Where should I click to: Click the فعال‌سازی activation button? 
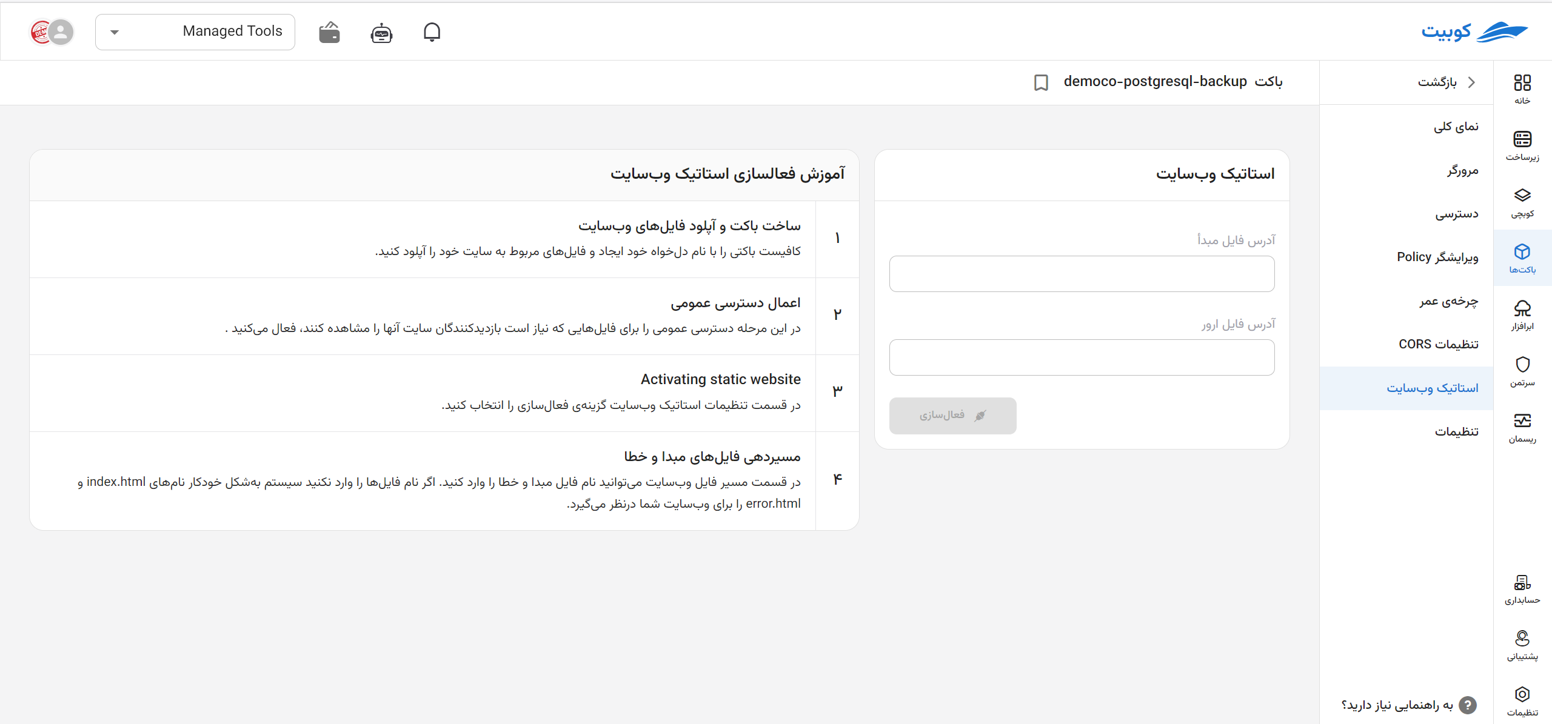[x=953, y=416]
